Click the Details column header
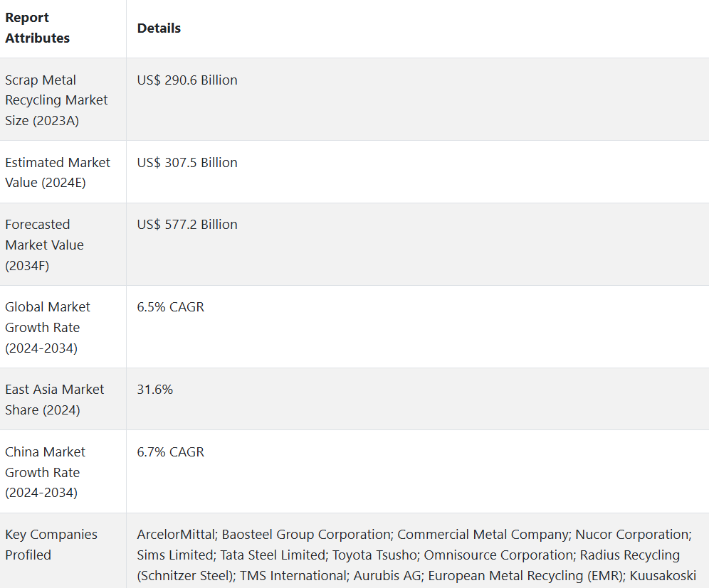Screen dimensions: 709x588 (x=159, y=28)
